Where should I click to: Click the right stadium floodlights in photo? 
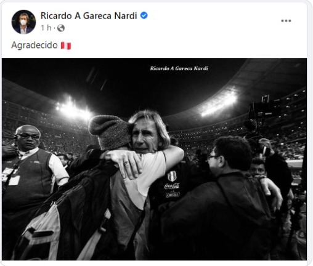tap(219, 103)
